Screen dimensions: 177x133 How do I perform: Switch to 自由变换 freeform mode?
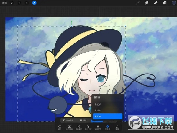68,120
